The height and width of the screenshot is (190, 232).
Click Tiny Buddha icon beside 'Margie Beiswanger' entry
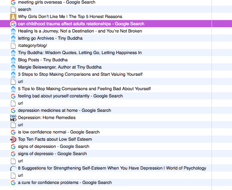click(13, 67)
